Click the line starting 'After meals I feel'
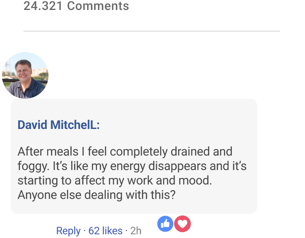Screen dimensions: 305x238 tap(125, 152)
